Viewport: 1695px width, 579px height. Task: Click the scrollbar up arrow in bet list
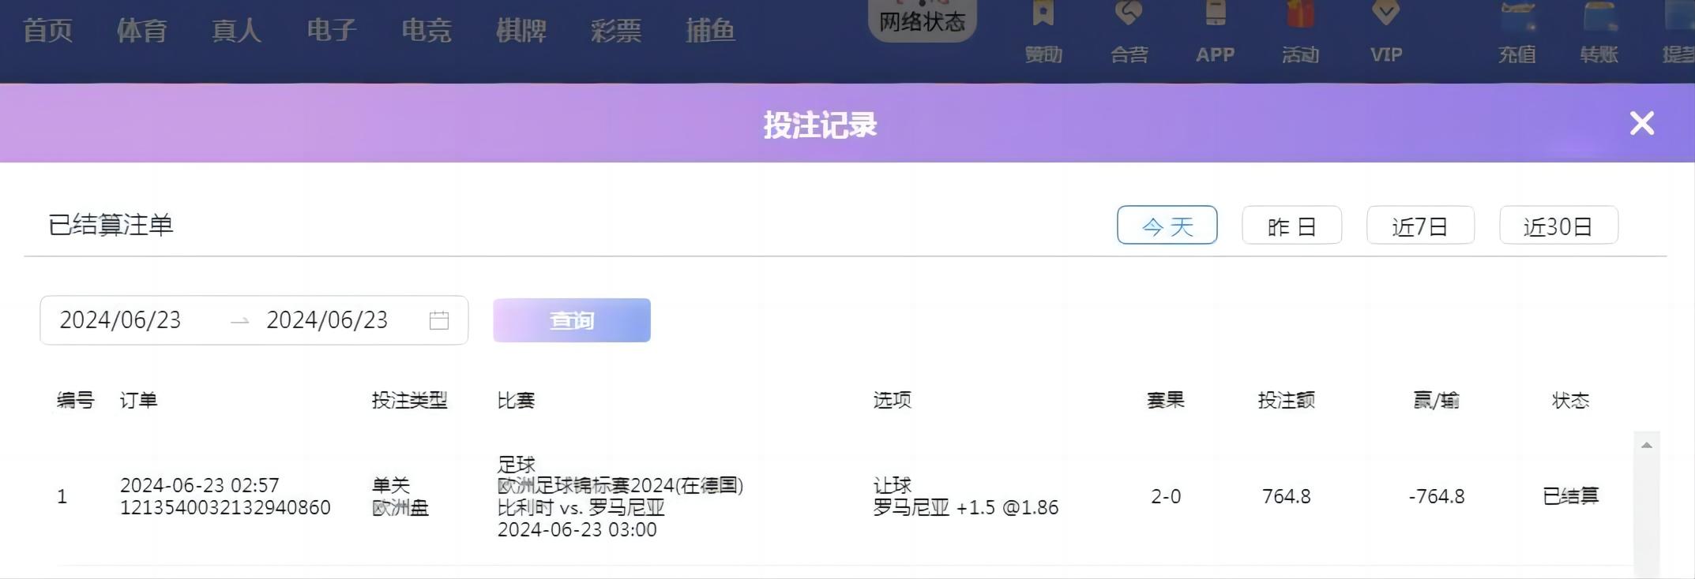(x=1646, y=446)
